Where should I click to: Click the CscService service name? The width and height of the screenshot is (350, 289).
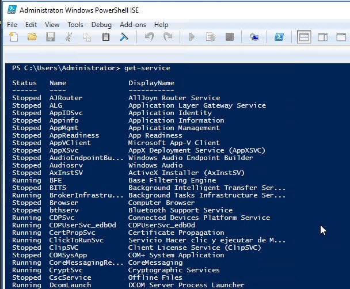[70, 277]
